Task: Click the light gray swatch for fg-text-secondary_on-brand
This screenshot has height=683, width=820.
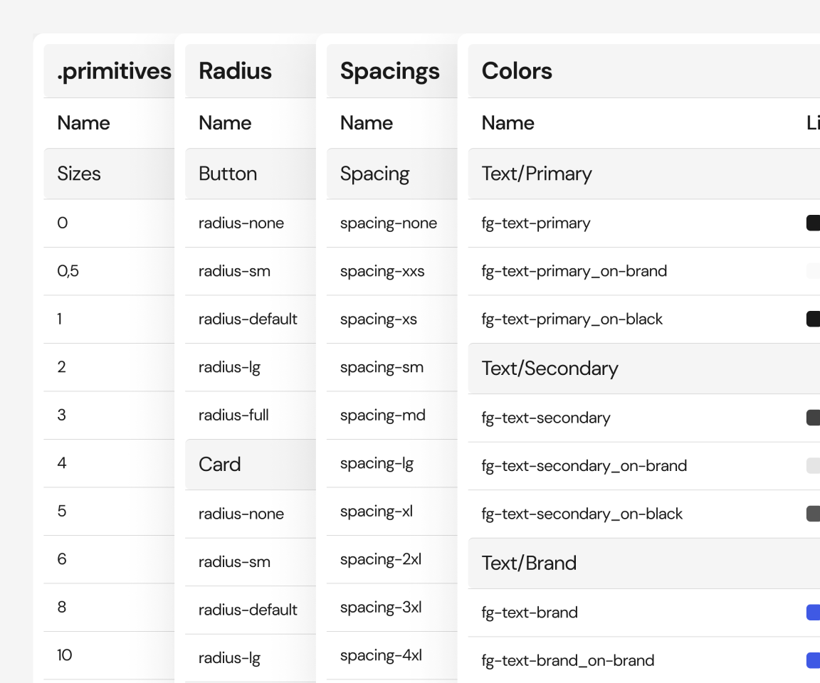Action: click(813, 465)
